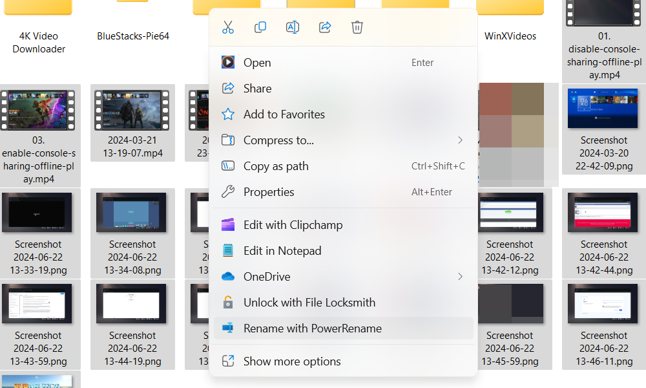
Task: Click the Compress to folder icon
Action: click(x=228, y=140)
